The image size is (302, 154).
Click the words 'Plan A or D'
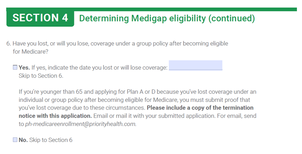pos(141,92)
